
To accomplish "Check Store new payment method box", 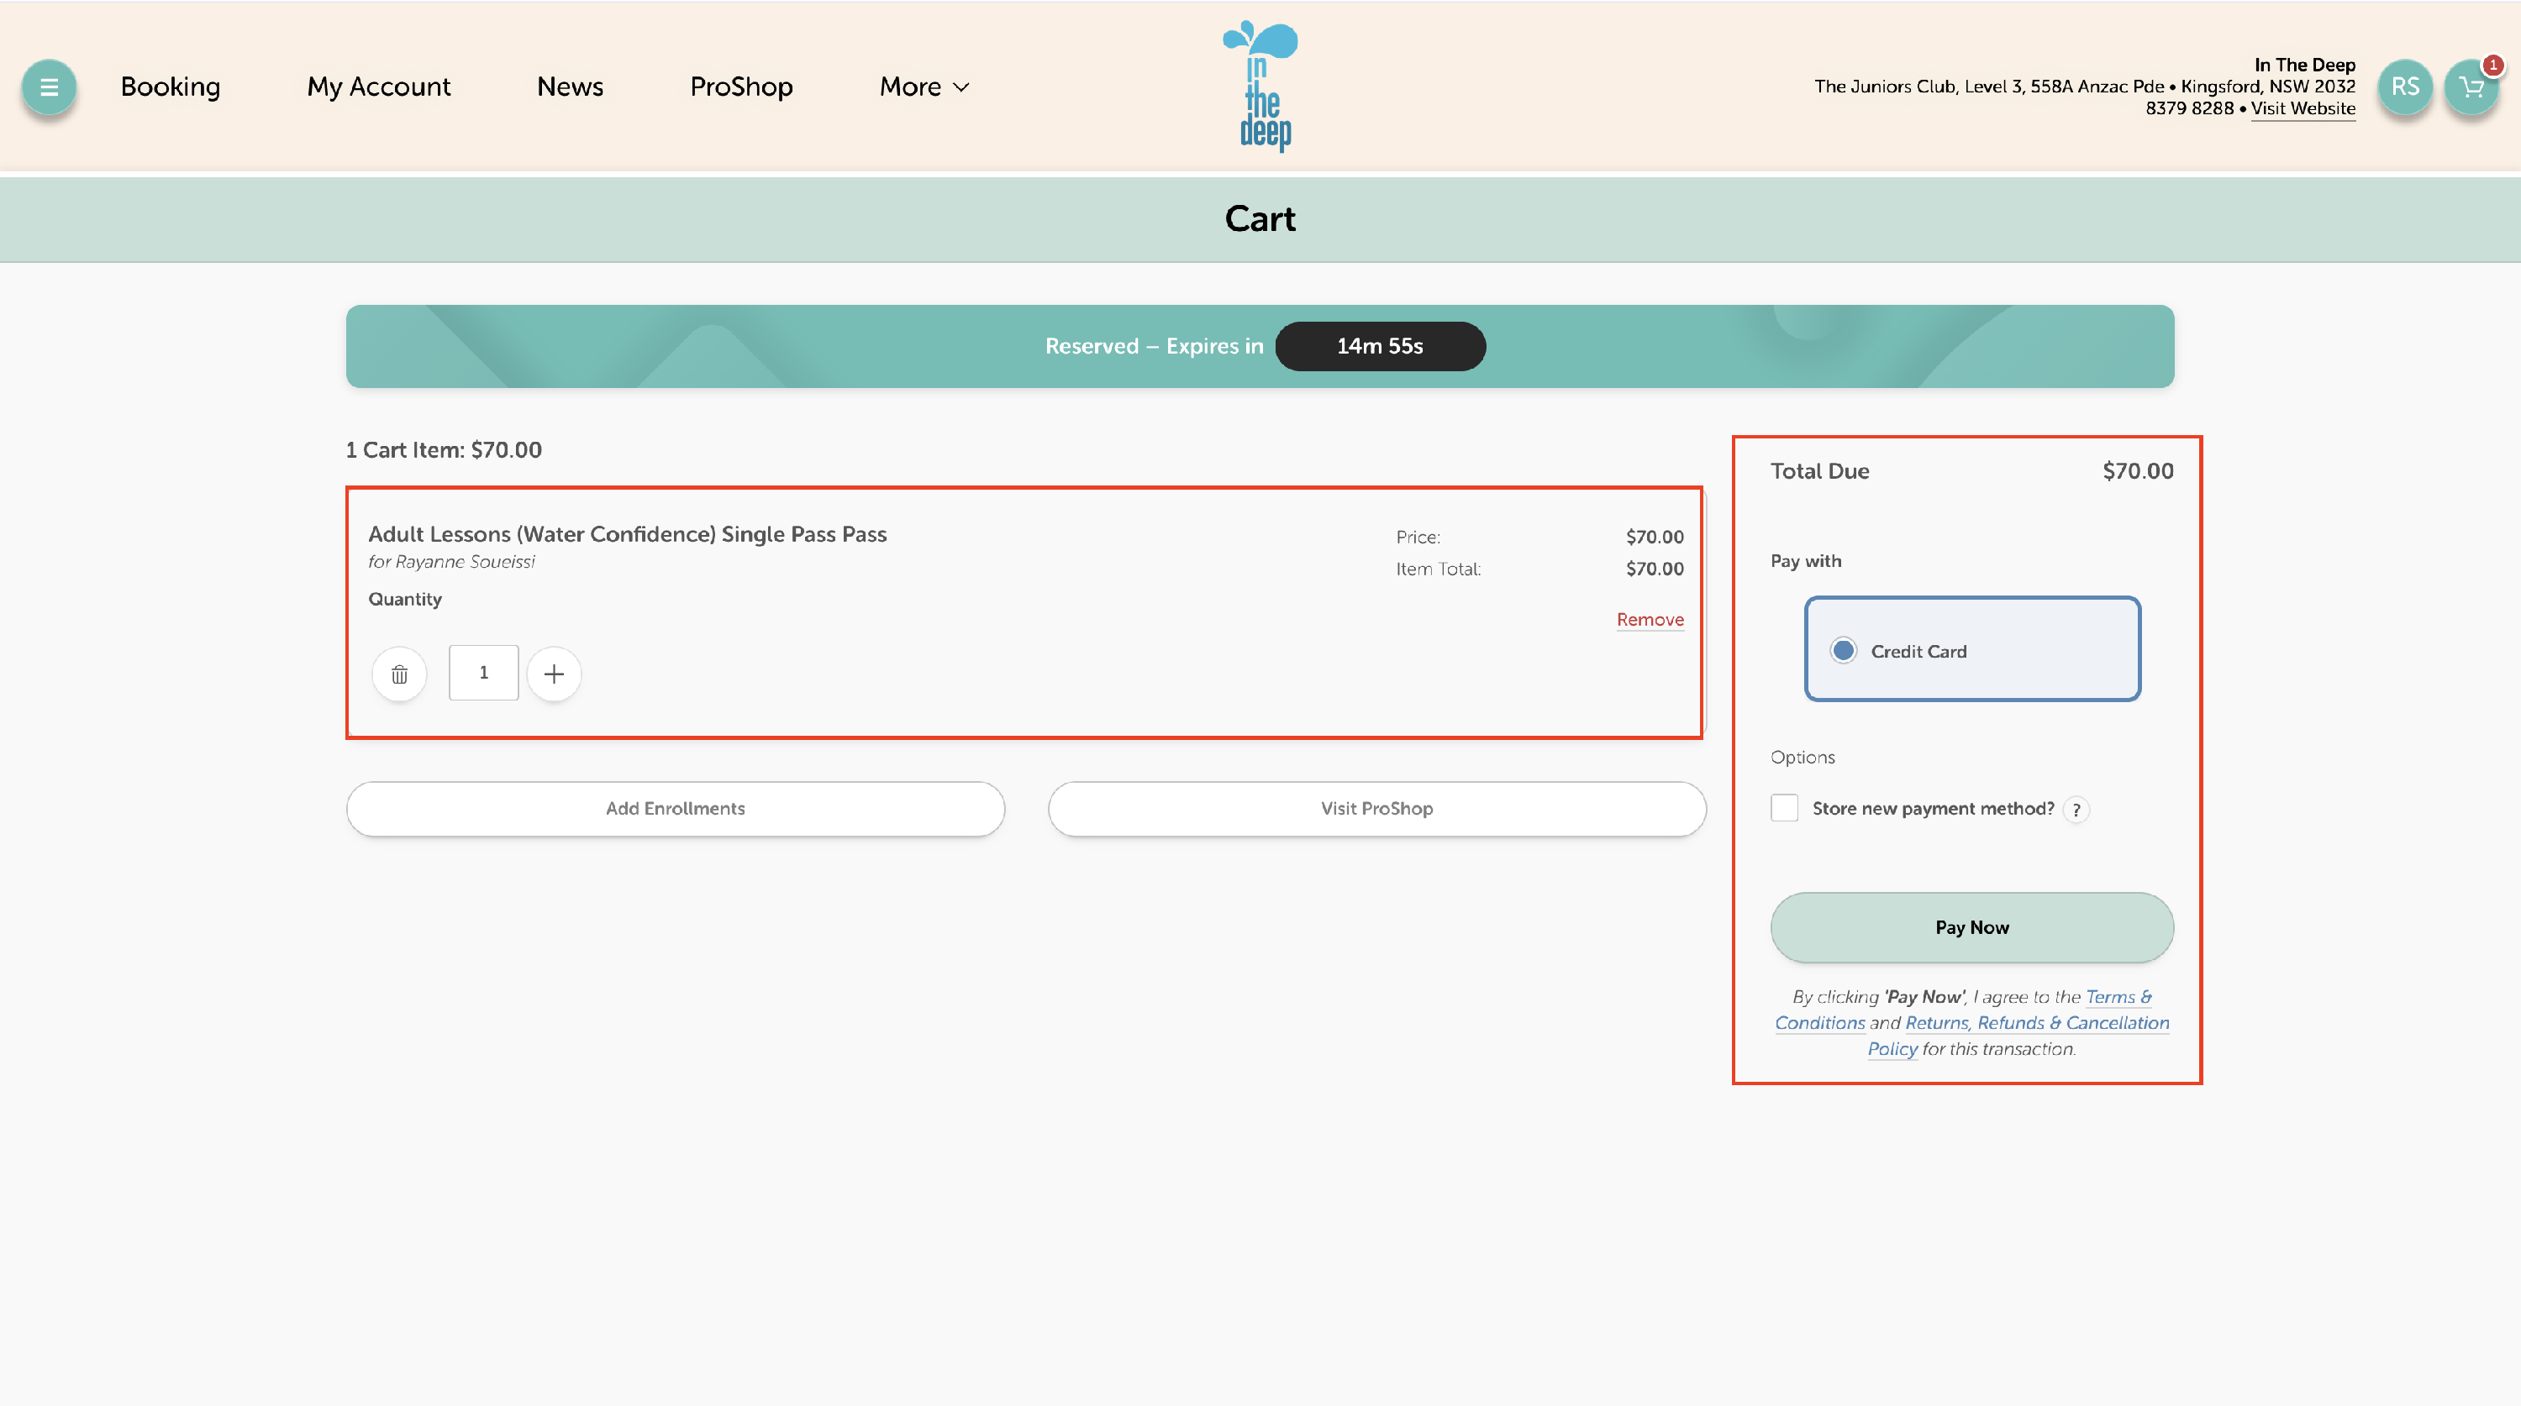I will 1784,808.
